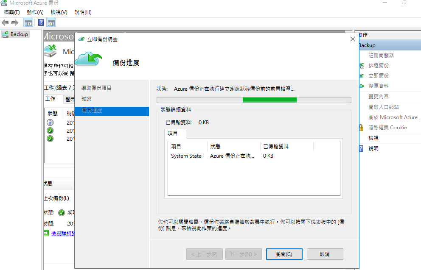Click the Back arrow toolbar icon
The width and height of the screenshot is (421, 270).
point(5,23)
